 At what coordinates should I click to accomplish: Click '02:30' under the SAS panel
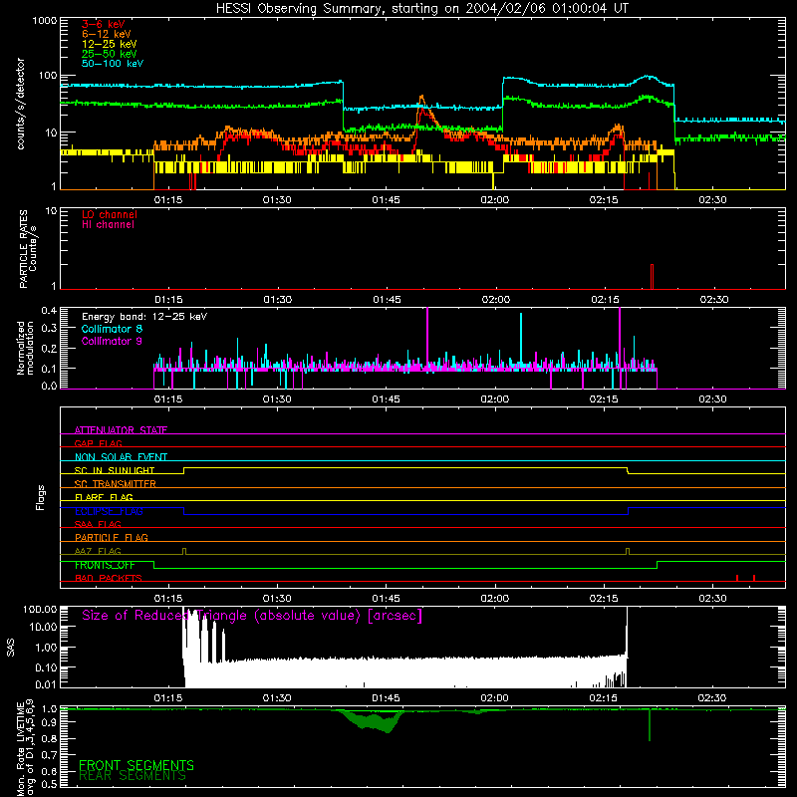coord(712,698)
